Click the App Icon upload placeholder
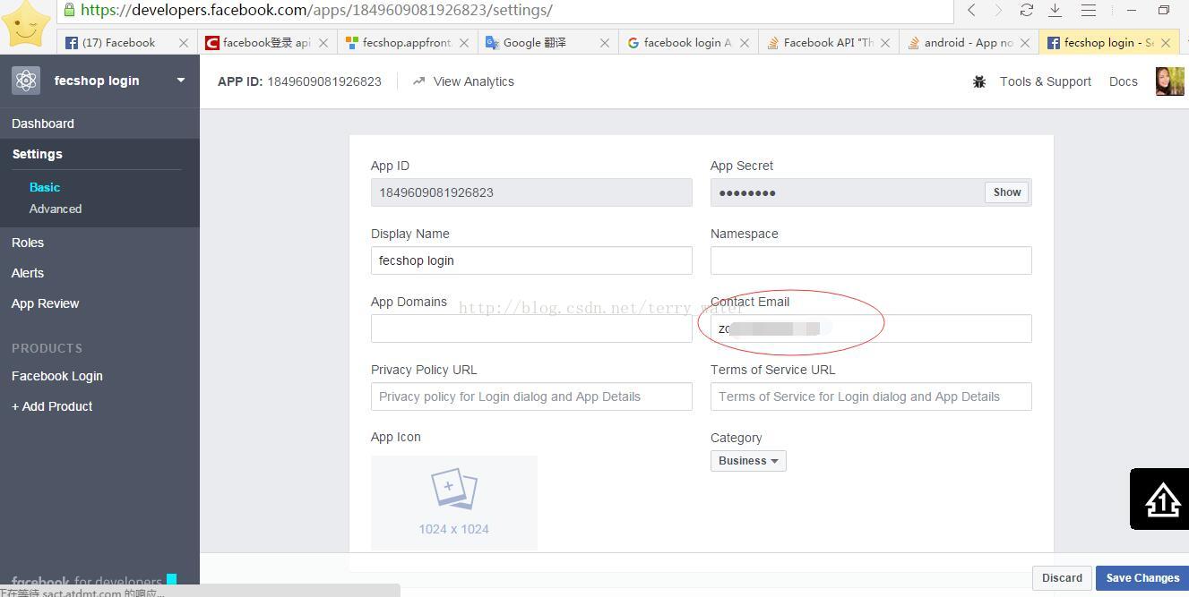This screenshot has width=1189, height=597. tap(454, 503)
